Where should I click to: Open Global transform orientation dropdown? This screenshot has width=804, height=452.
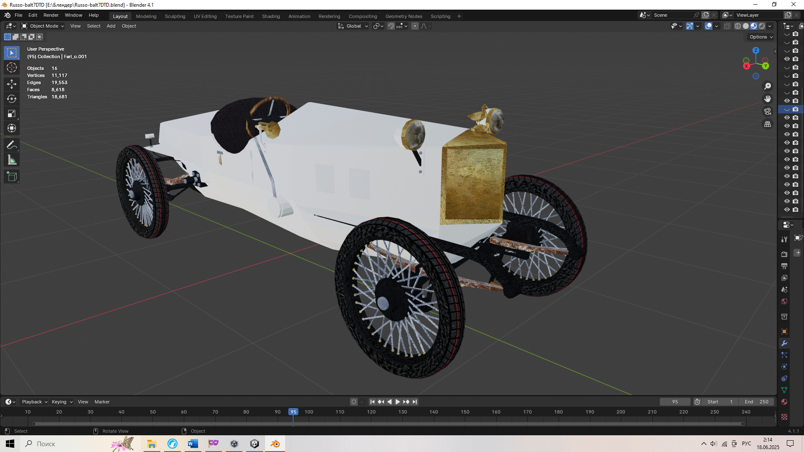(353, 26)
